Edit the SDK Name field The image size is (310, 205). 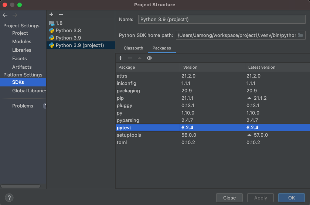222,19
